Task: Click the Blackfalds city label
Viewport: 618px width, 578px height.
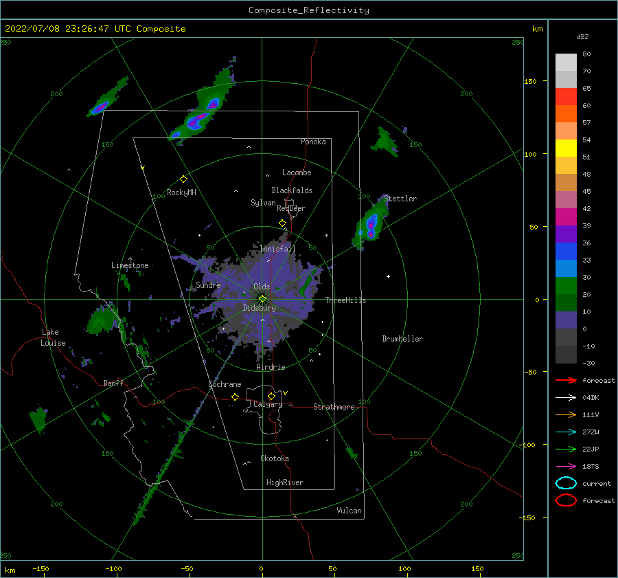Action: click(292, 190)
